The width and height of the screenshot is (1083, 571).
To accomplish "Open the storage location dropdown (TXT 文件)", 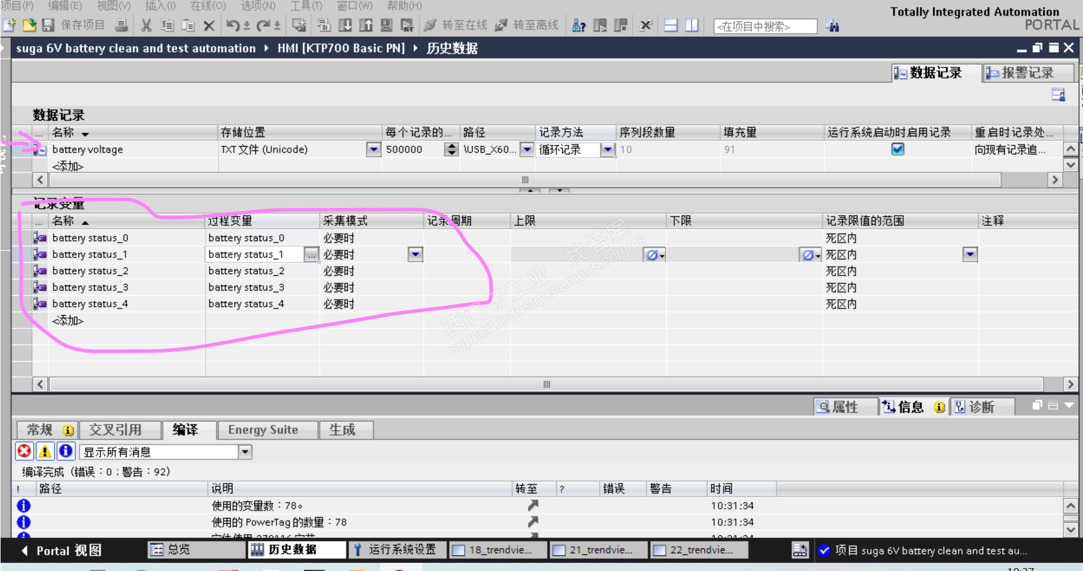I will click(374, 149).
